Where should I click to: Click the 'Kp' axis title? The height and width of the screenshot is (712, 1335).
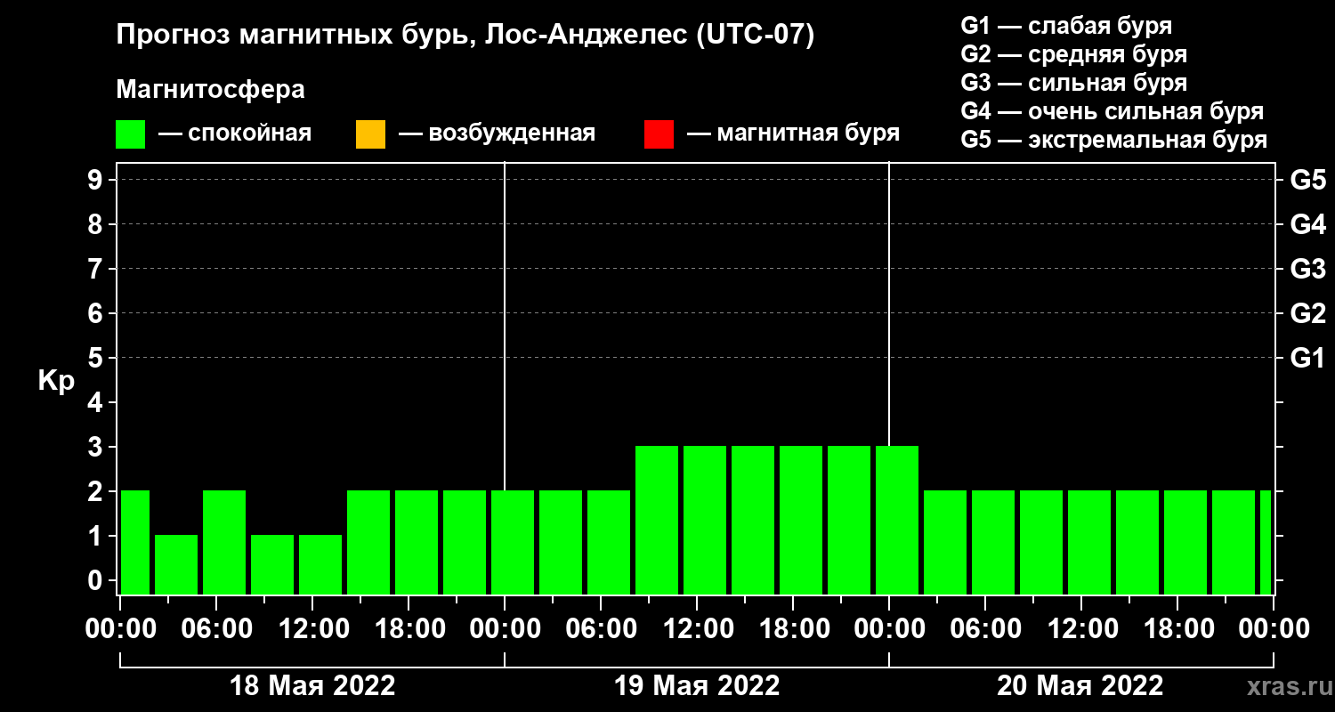pos(56,381)
